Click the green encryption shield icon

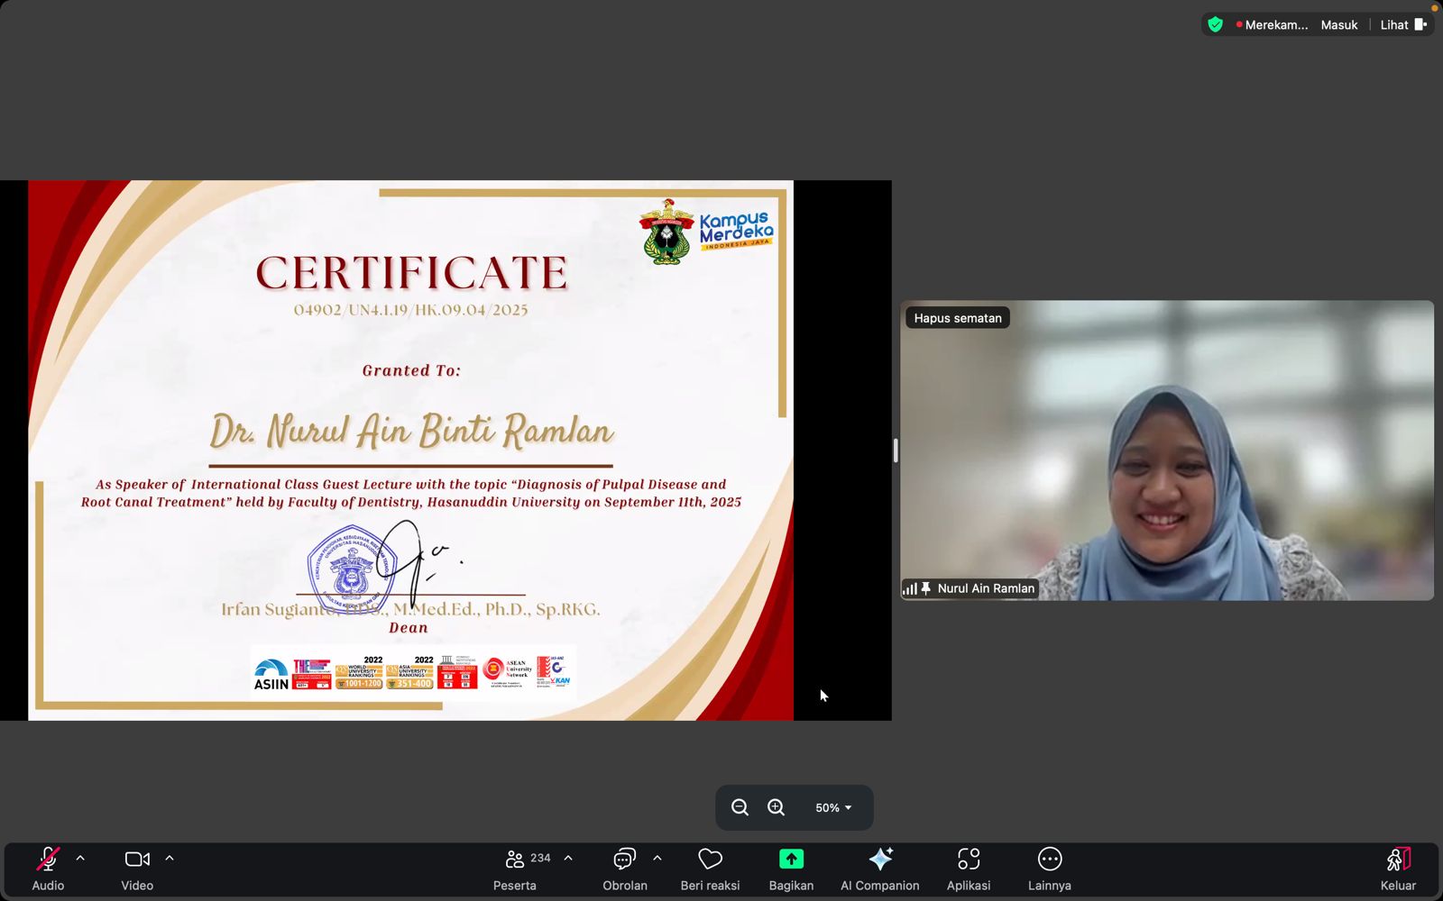tap(1216, 25)
